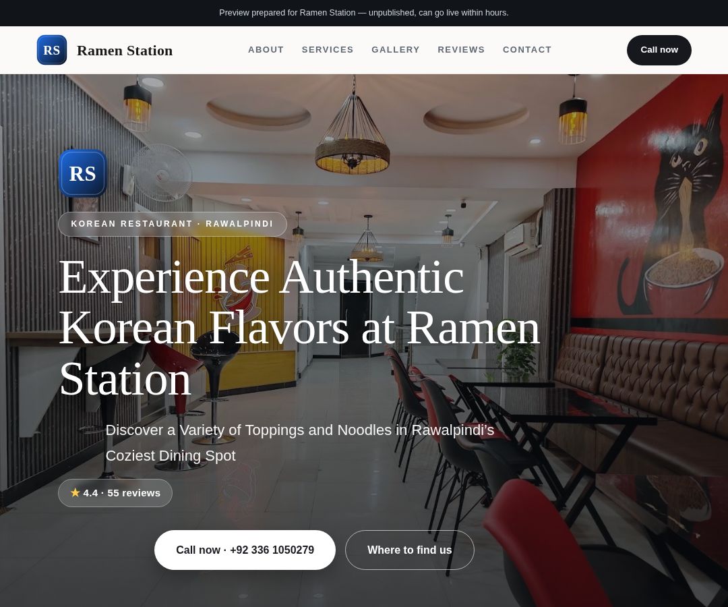Open the Gallery nav link
Image resolution: width=728 pixels, height=607 pixels.
click(x=396, y=50)
